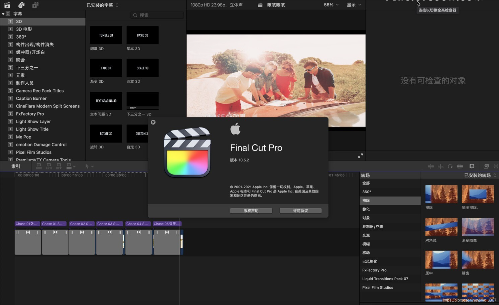Select the 对角线 transition thumbnail

point(441,227)
